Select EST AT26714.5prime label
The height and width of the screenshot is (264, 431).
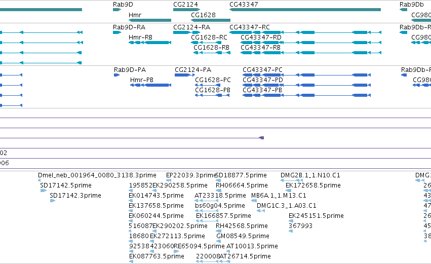[x=245, y=256]
